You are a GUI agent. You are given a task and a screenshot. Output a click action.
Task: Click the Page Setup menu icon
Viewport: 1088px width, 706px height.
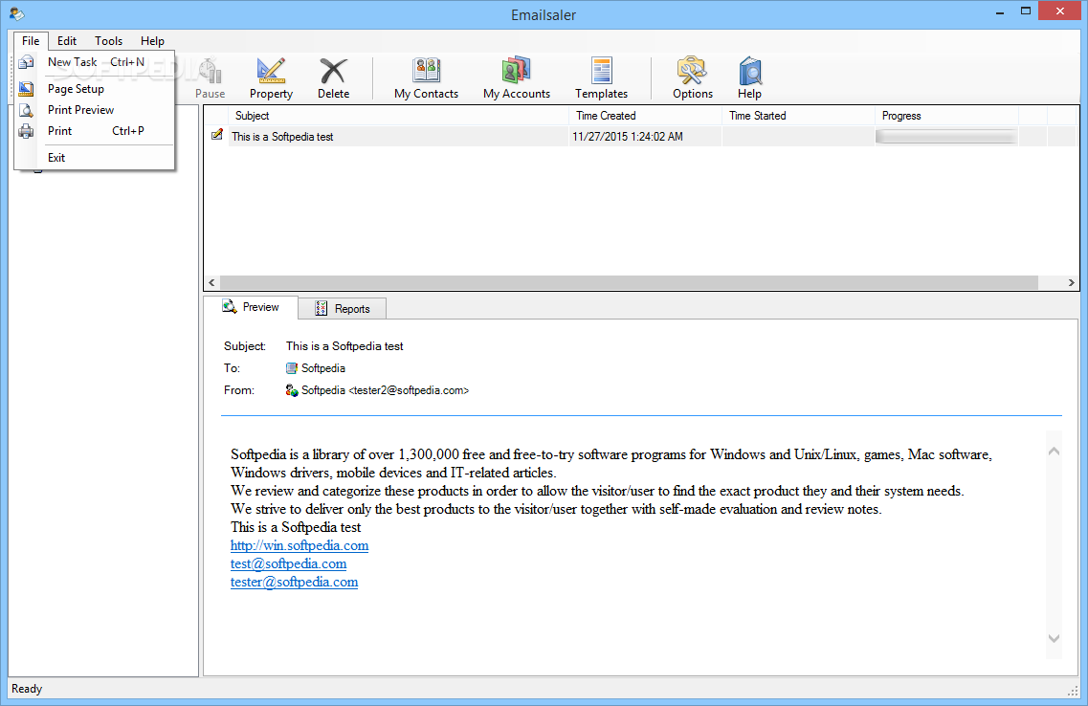(x=27, y=89)
